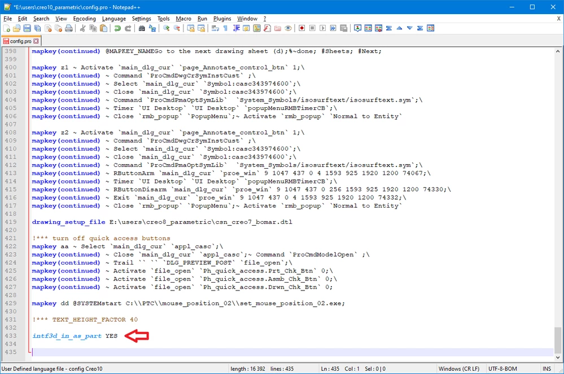564x374 pixels.
Task: Click Compare plugin Set as First icon
Action: 357,28
